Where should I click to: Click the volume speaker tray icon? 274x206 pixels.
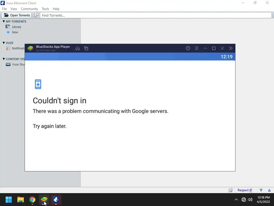[x=250, y=200]
